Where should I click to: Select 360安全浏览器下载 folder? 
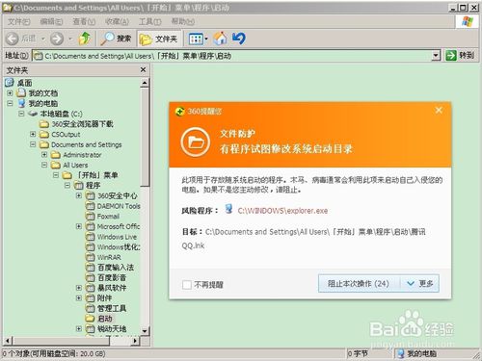(x=82, y=124)
